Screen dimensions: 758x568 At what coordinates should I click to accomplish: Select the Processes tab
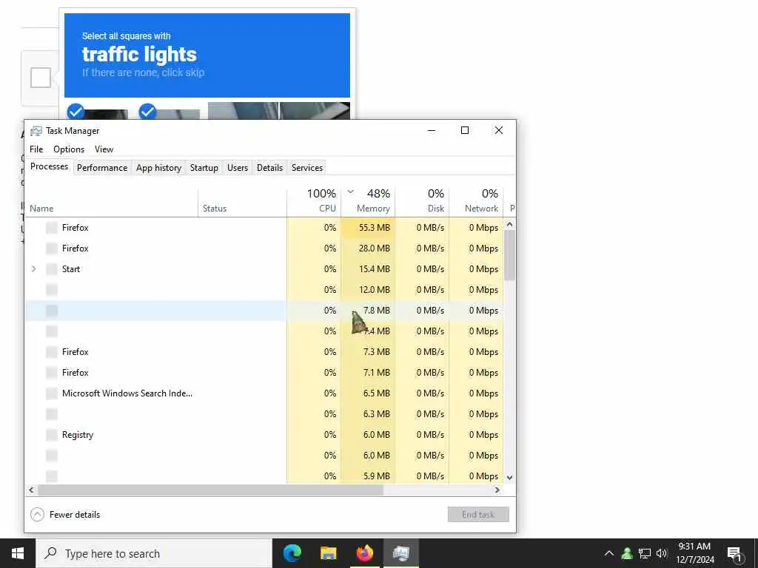click(x=50, y=166)
